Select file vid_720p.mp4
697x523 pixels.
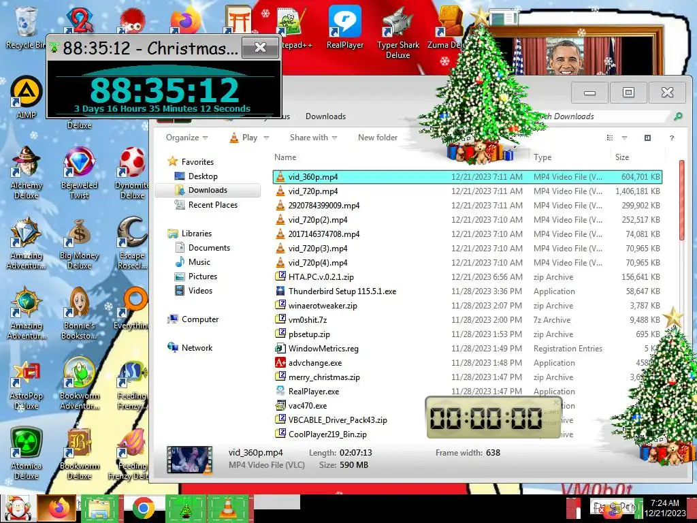(x=467, y=191)
